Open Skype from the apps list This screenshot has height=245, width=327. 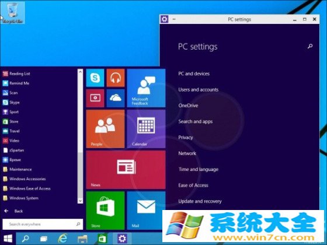point(11,102)
